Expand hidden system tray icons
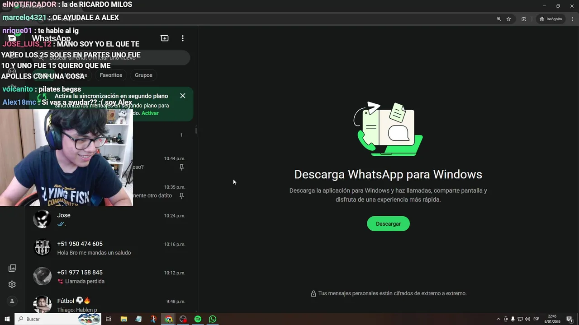The width and height of the screenshot is (579, 325). point(498,319)
